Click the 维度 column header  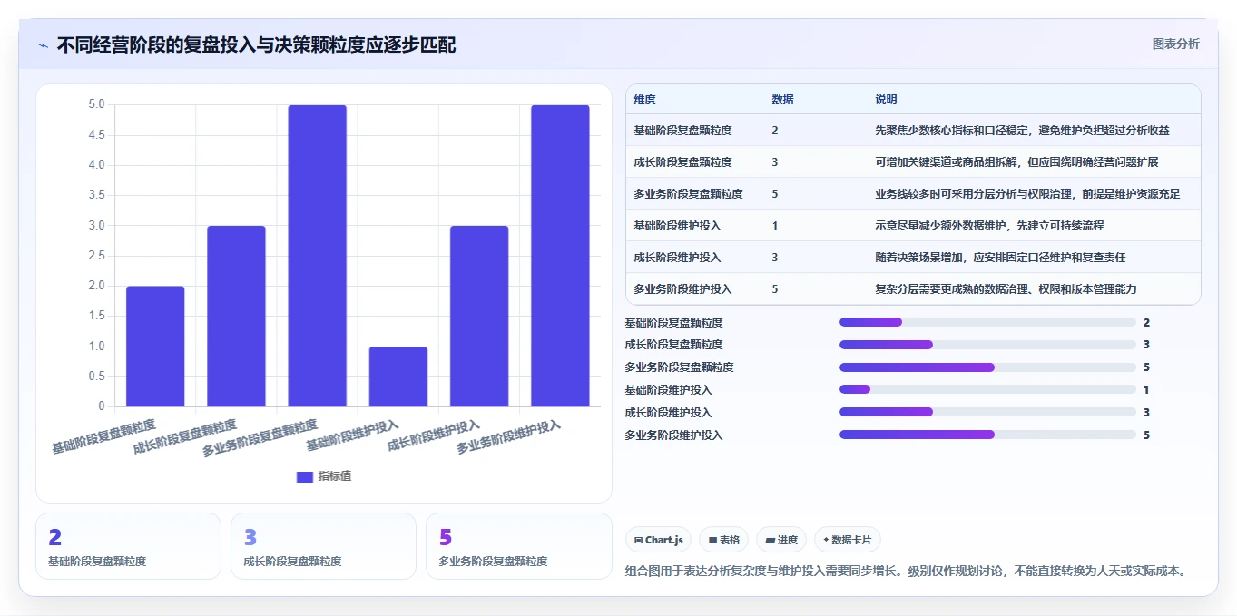click(644, 99)
